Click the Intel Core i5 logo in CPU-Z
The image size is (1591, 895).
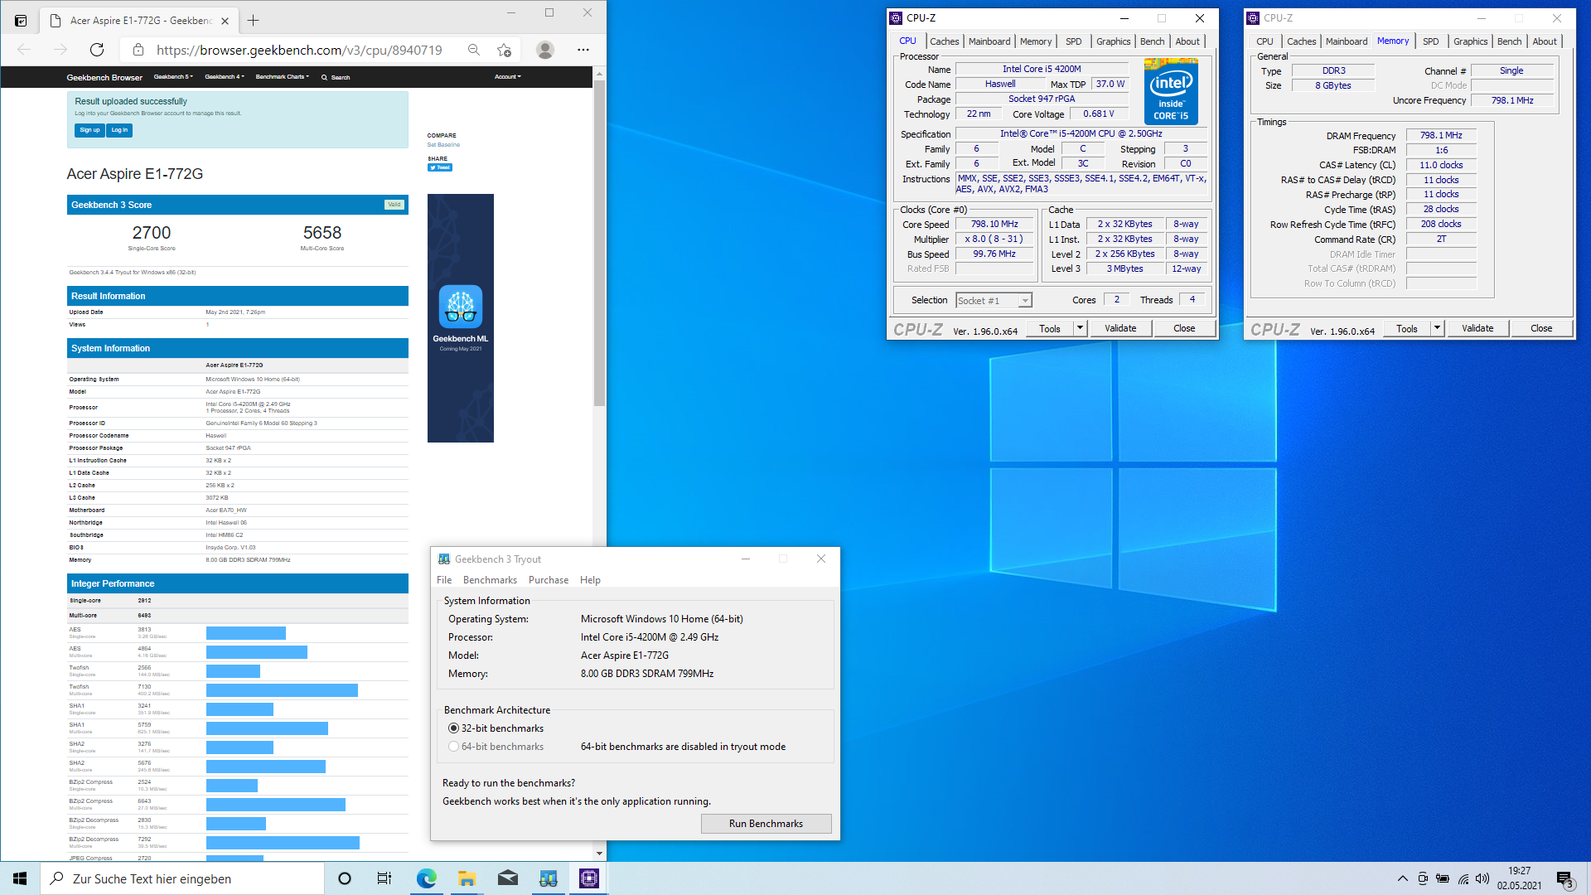coord(1171,91)
